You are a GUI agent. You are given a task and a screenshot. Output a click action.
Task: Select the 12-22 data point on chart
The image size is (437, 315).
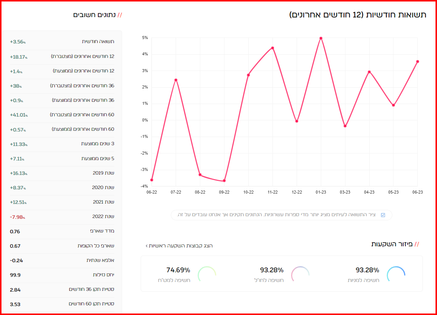pyautogui.click(x=297, y=121)
